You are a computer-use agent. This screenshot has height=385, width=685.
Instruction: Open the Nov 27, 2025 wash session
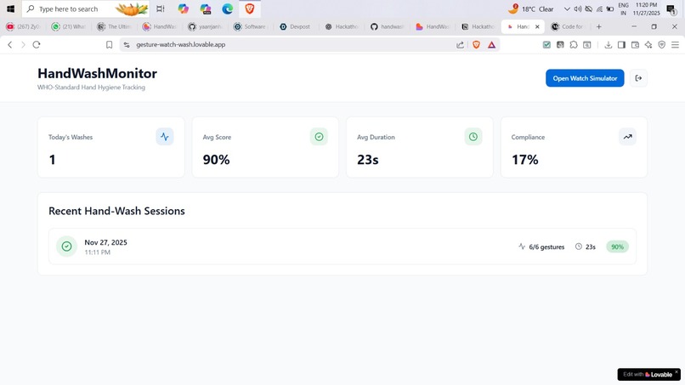342,246
